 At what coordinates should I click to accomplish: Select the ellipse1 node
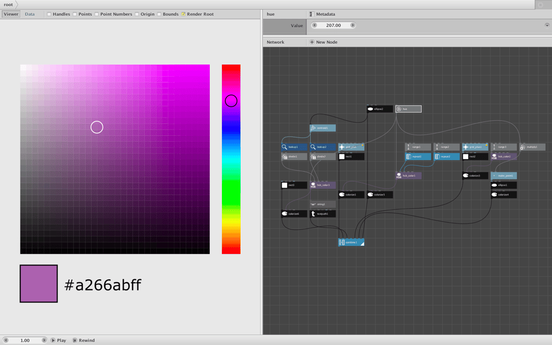[504, 185]
